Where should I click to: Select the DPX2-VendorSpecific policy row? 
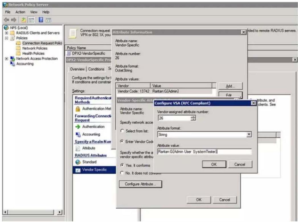[89, 53]
